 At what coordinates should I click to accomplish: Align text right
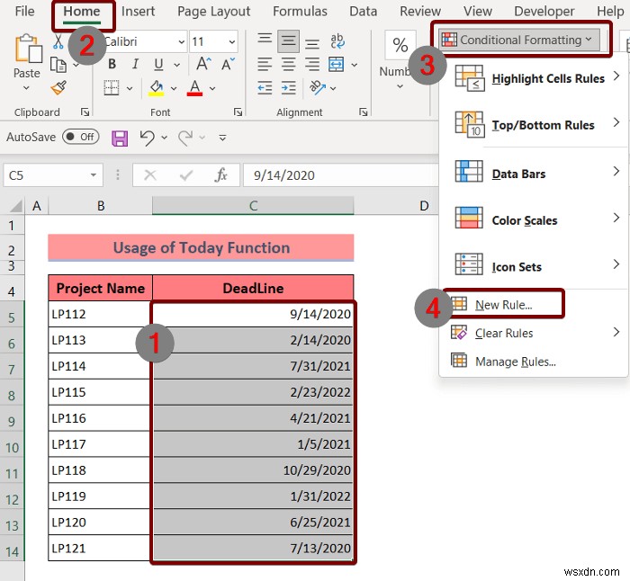click(x=311, y=64)
